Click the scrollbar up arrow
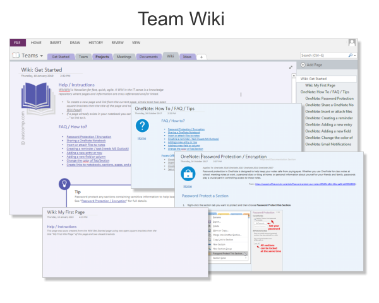 294,76
